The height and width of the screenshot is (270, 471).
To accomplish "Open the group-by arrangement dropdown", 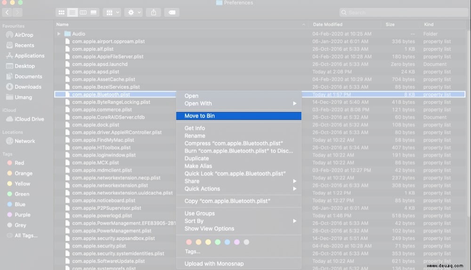I will pos(113,12).
